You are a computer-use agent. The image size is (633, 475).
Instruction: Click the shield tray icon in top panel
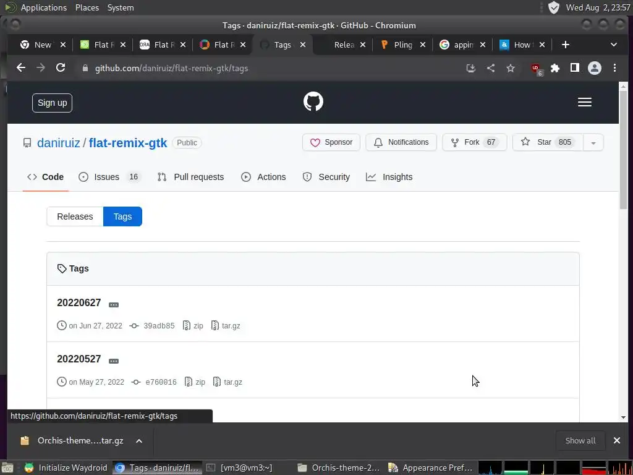[554, 7]
